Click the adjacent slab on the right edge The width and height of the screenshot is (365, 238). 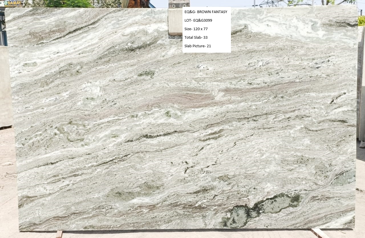pyautogui.click(x=361, y=85)
